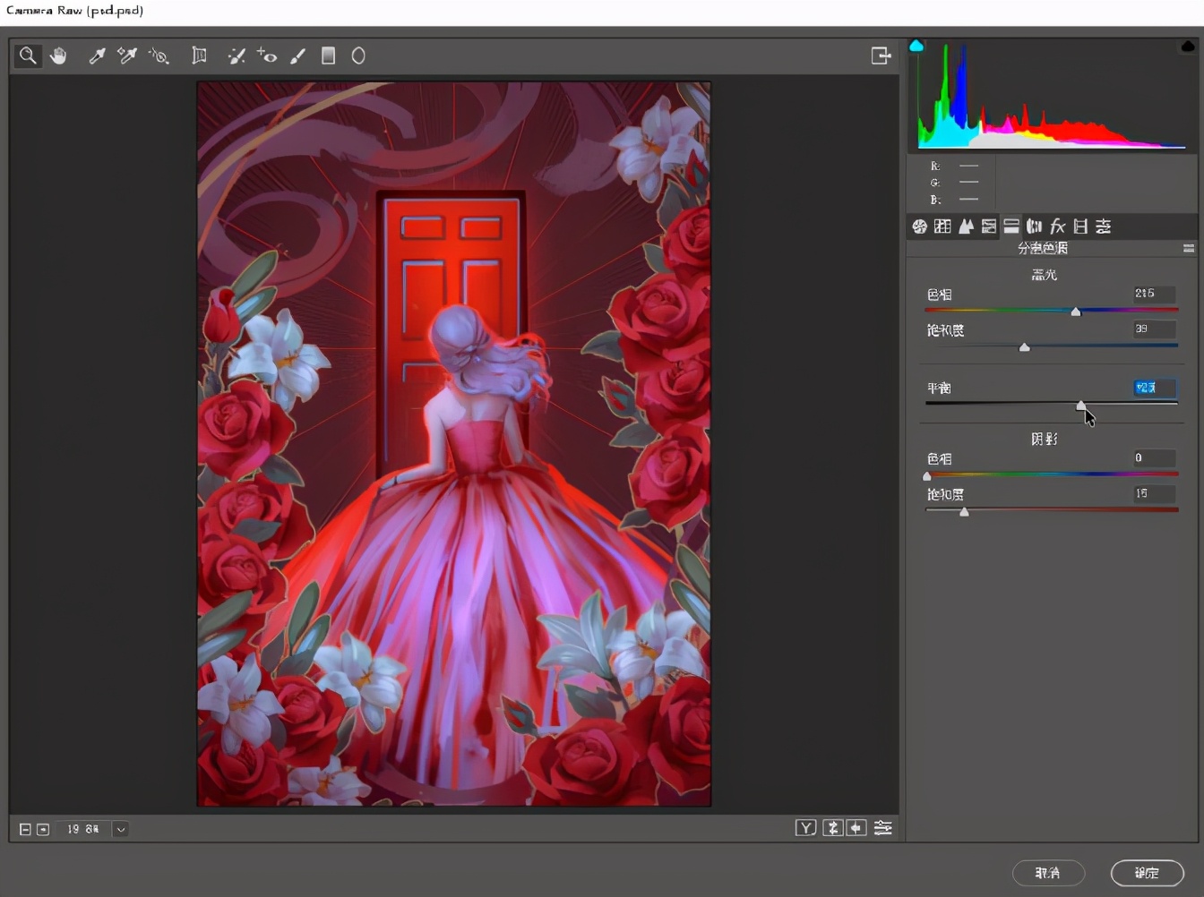Activate the Spot Removal tool
Image resolution: width=1204 pixels, height=897 pixels.
(236, 56)
